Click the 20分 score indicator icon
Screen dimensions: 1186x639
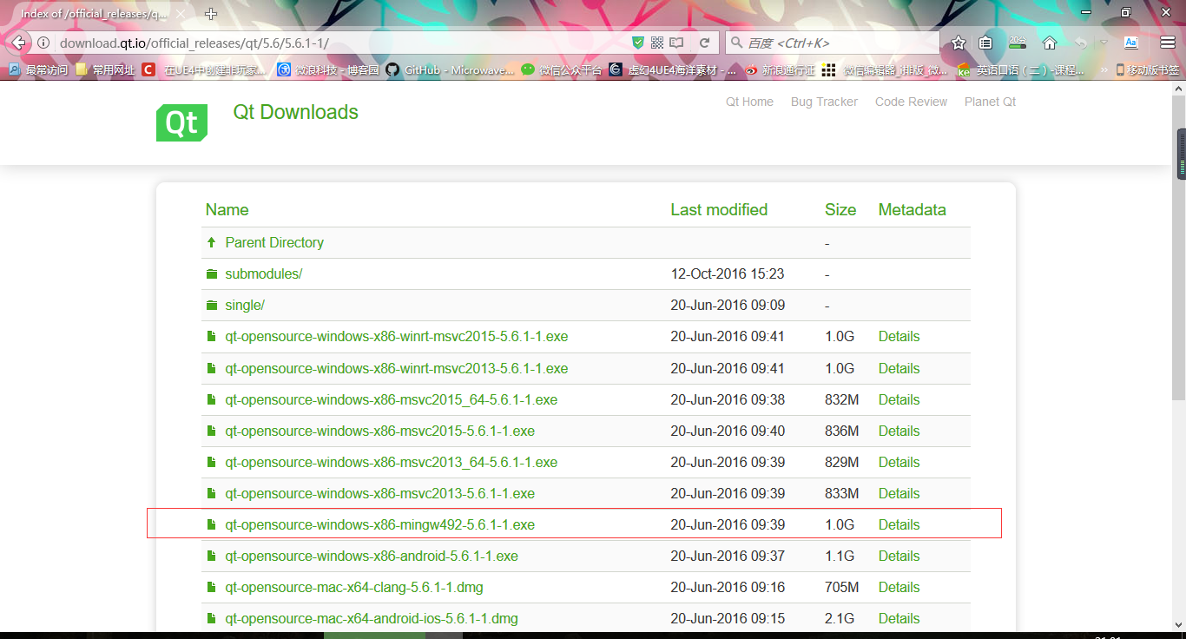(x=1017, y=43)
